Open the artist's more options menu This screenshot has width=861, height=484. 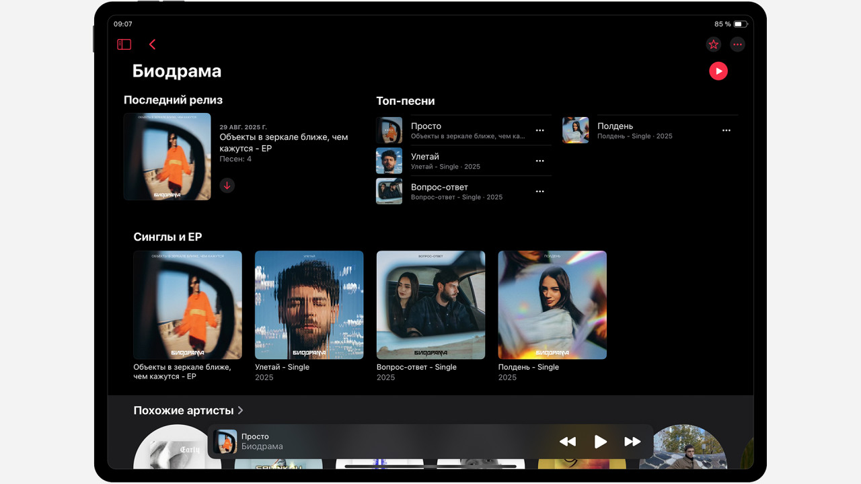737,44
